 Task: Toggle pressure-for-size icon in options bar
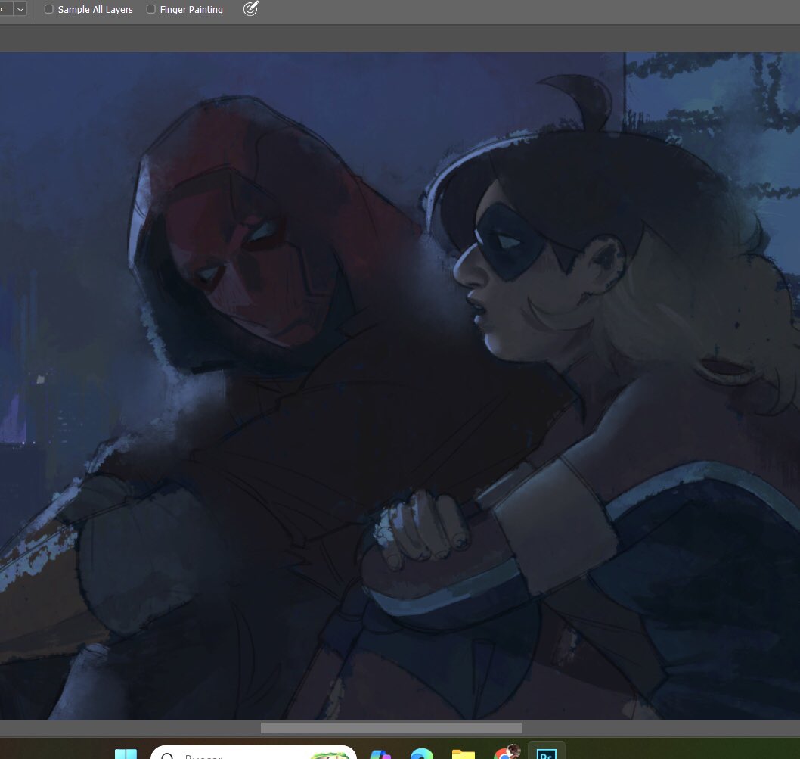click(250, 8)
